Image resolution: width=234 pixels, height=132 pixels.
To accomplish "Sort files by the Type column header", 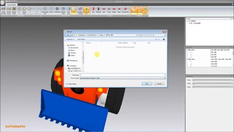I will [x=135, y=43].
